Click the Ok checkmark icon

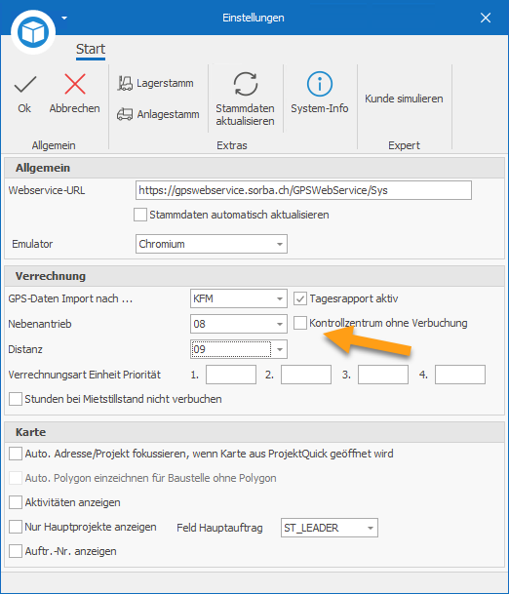coord(25,84)
